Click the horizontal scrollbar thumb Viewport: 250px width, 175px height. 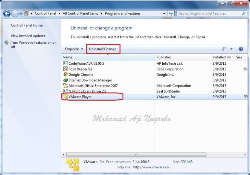(136, 155)
